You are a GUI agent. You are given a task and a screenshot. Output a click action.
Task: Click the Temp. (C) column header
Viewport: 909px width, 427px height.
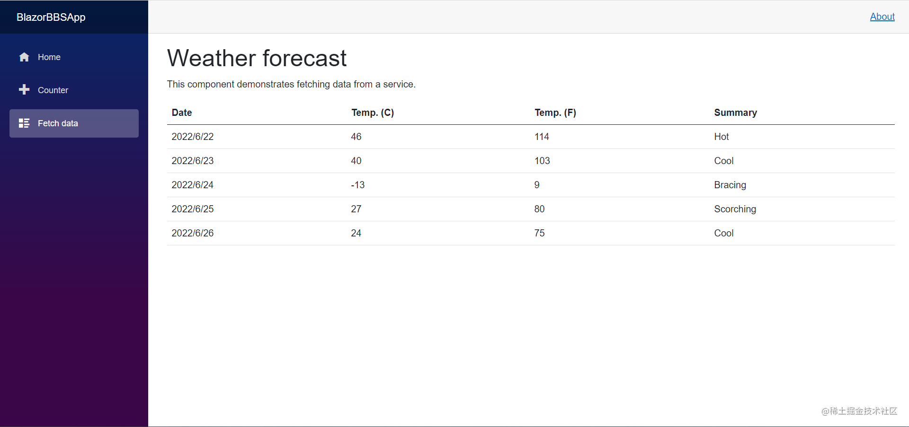[x=373, y=113]
